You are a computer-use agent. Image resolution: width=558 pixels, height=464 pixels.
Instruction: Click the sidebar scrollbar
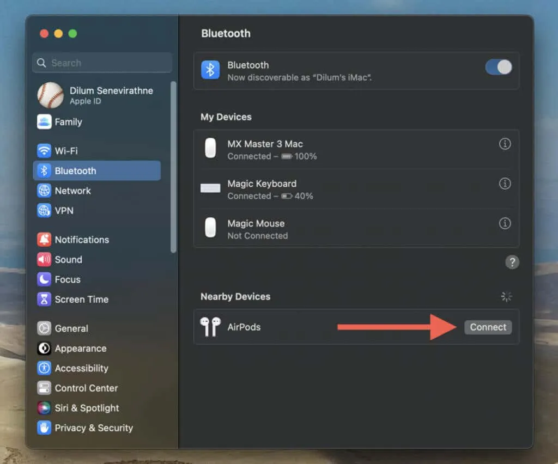[173, 166]
